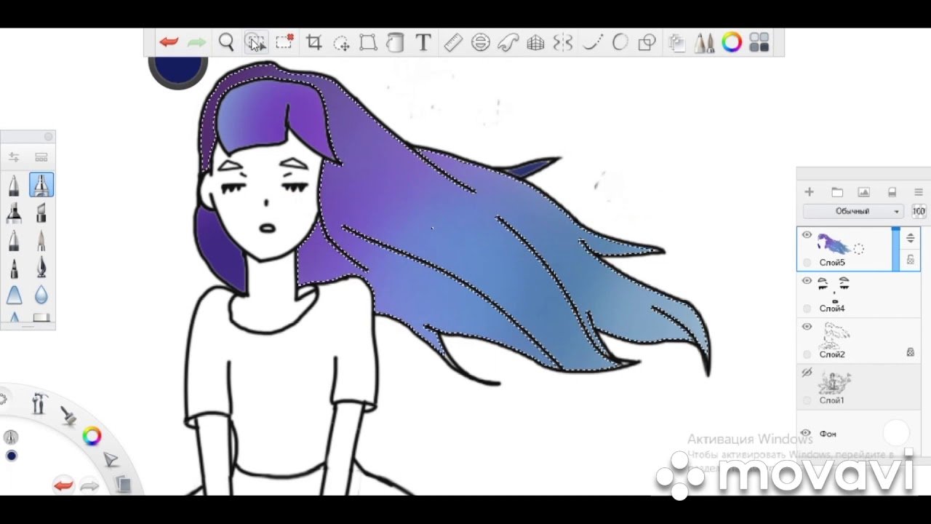Select the Text tool
931x524 pixels.
423,42
